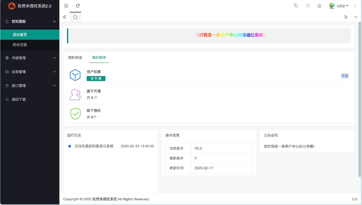Collapse the sidebar with the menu fold icon
This screenshot has height=205, width=362.
point(66,6)
